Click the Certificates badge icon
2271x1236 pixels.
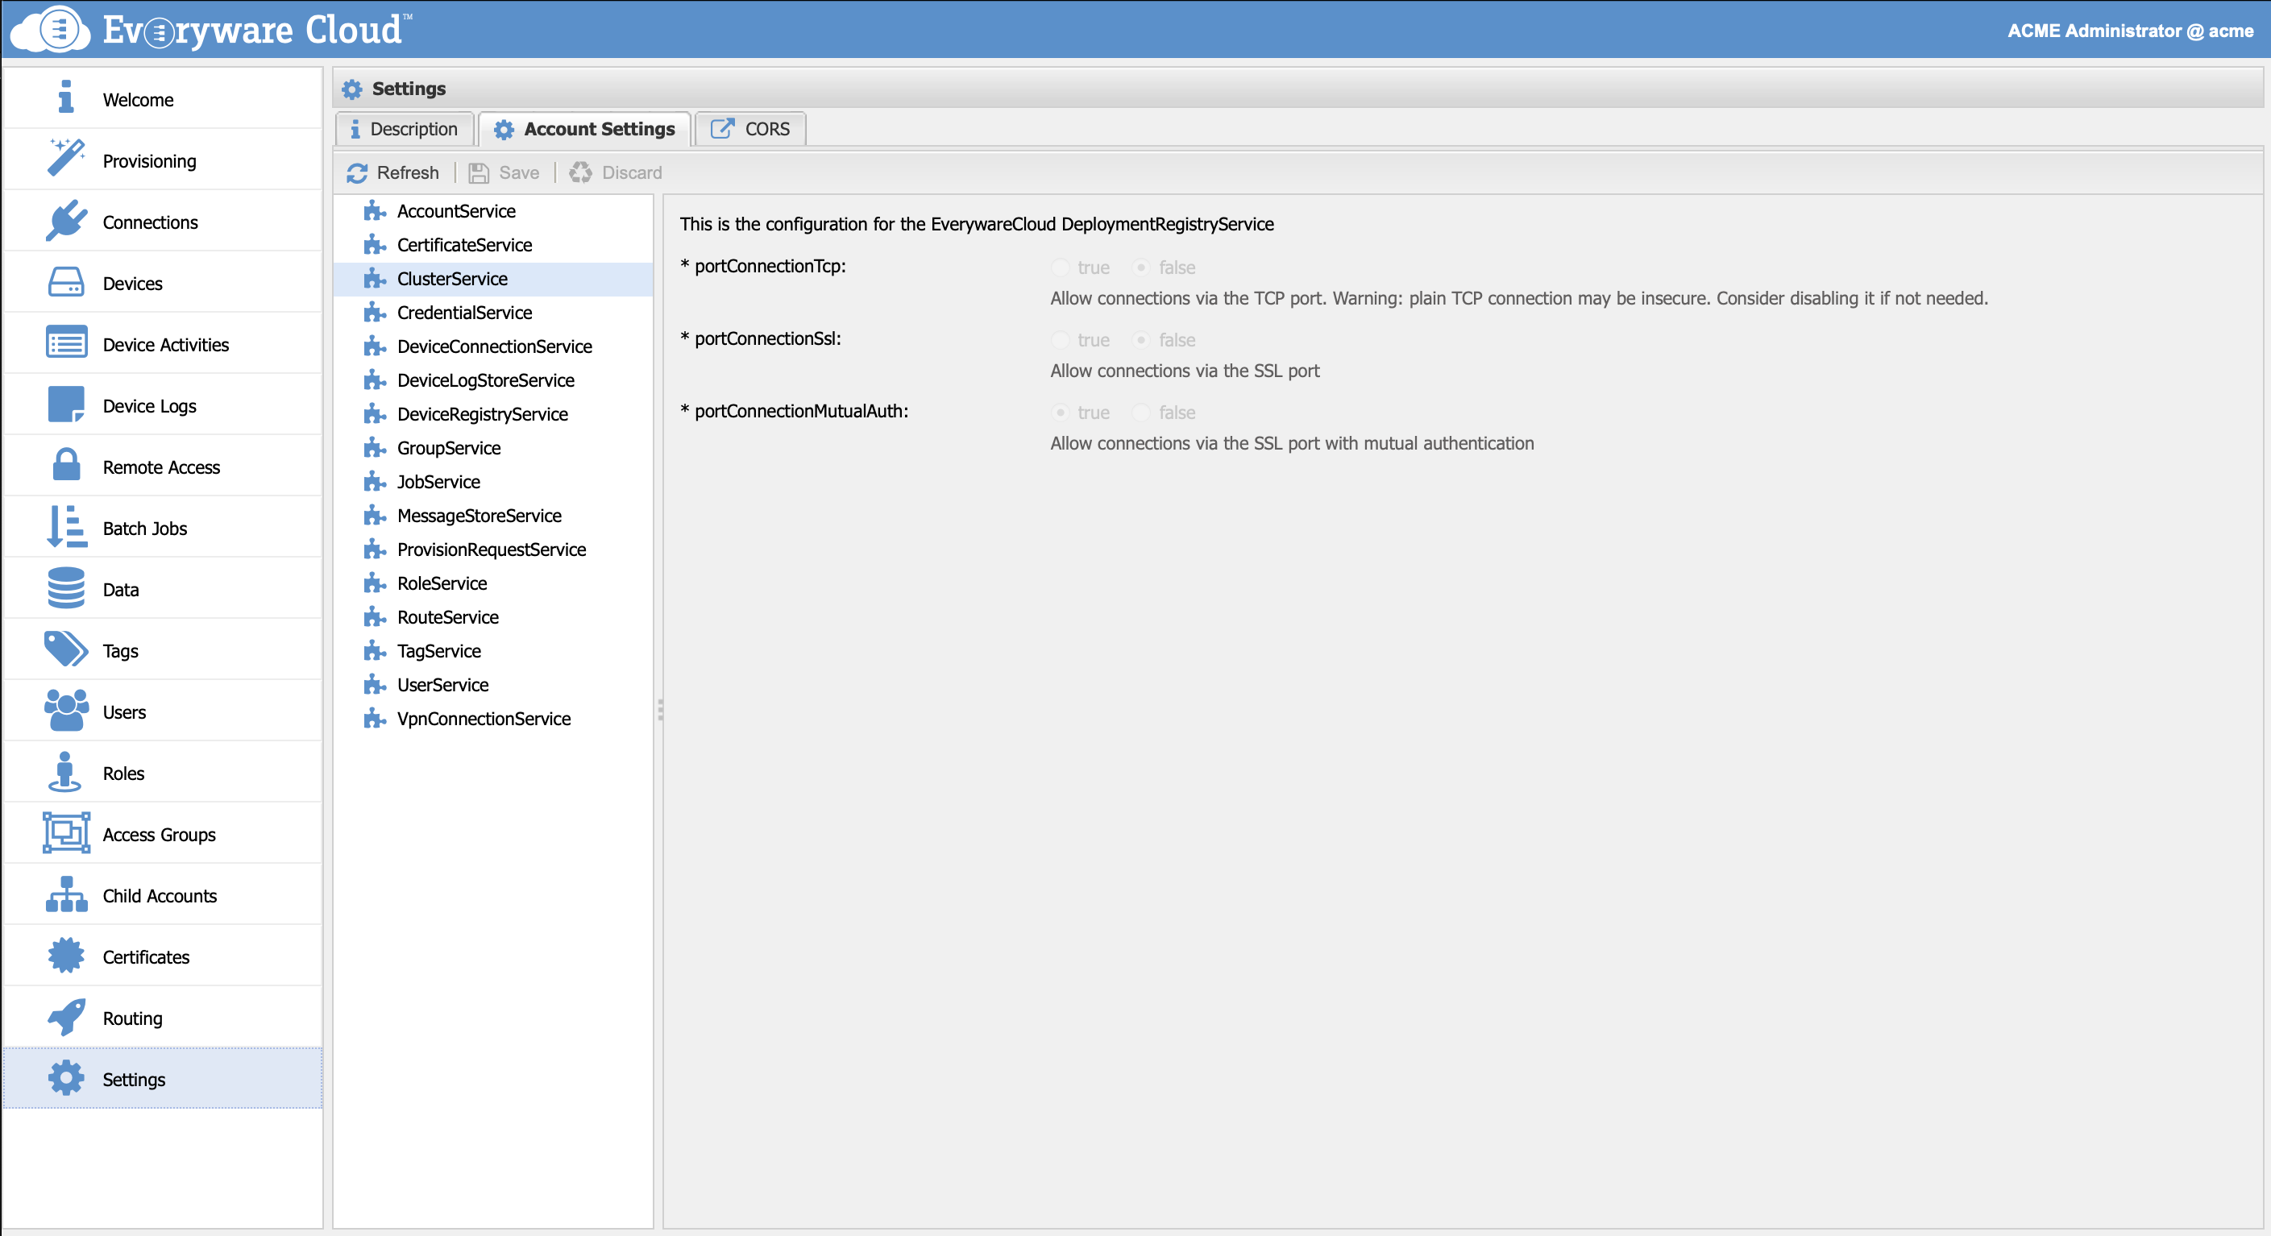[x=66, y=956]
